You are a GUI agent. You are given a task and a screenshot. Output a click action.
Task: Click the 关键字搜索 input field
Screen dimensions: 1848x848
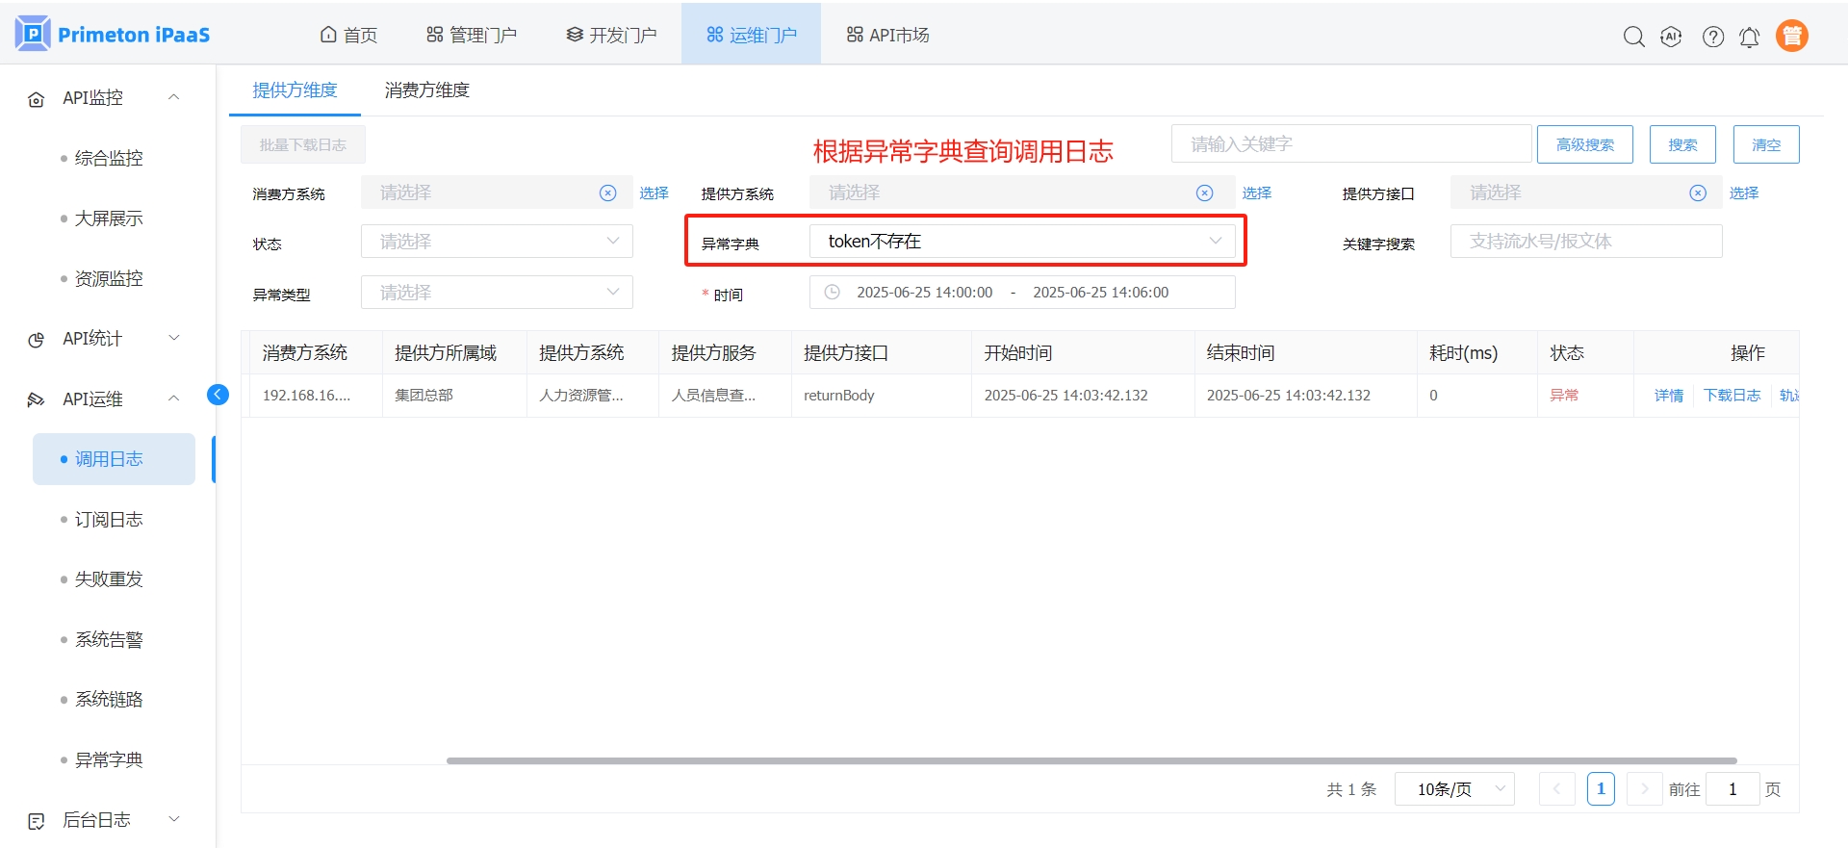(x=1585, y=242)
